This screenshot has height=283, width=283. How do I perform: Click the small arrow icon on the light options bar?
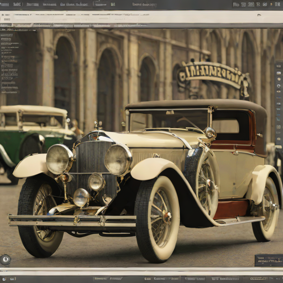click(x=259, y=15)
